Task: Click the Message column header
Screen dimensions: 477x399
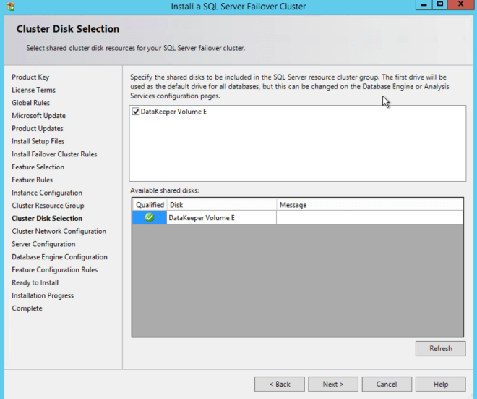Action: (369, 205)
